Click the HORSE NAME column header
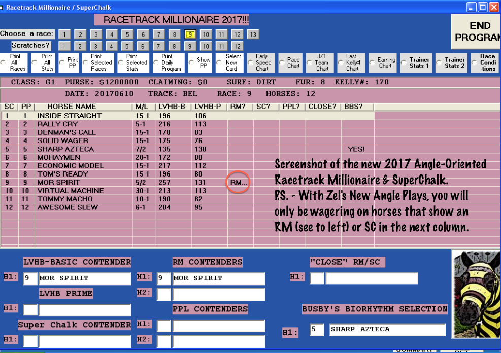 pyautogui.click(x=84, y=107)
